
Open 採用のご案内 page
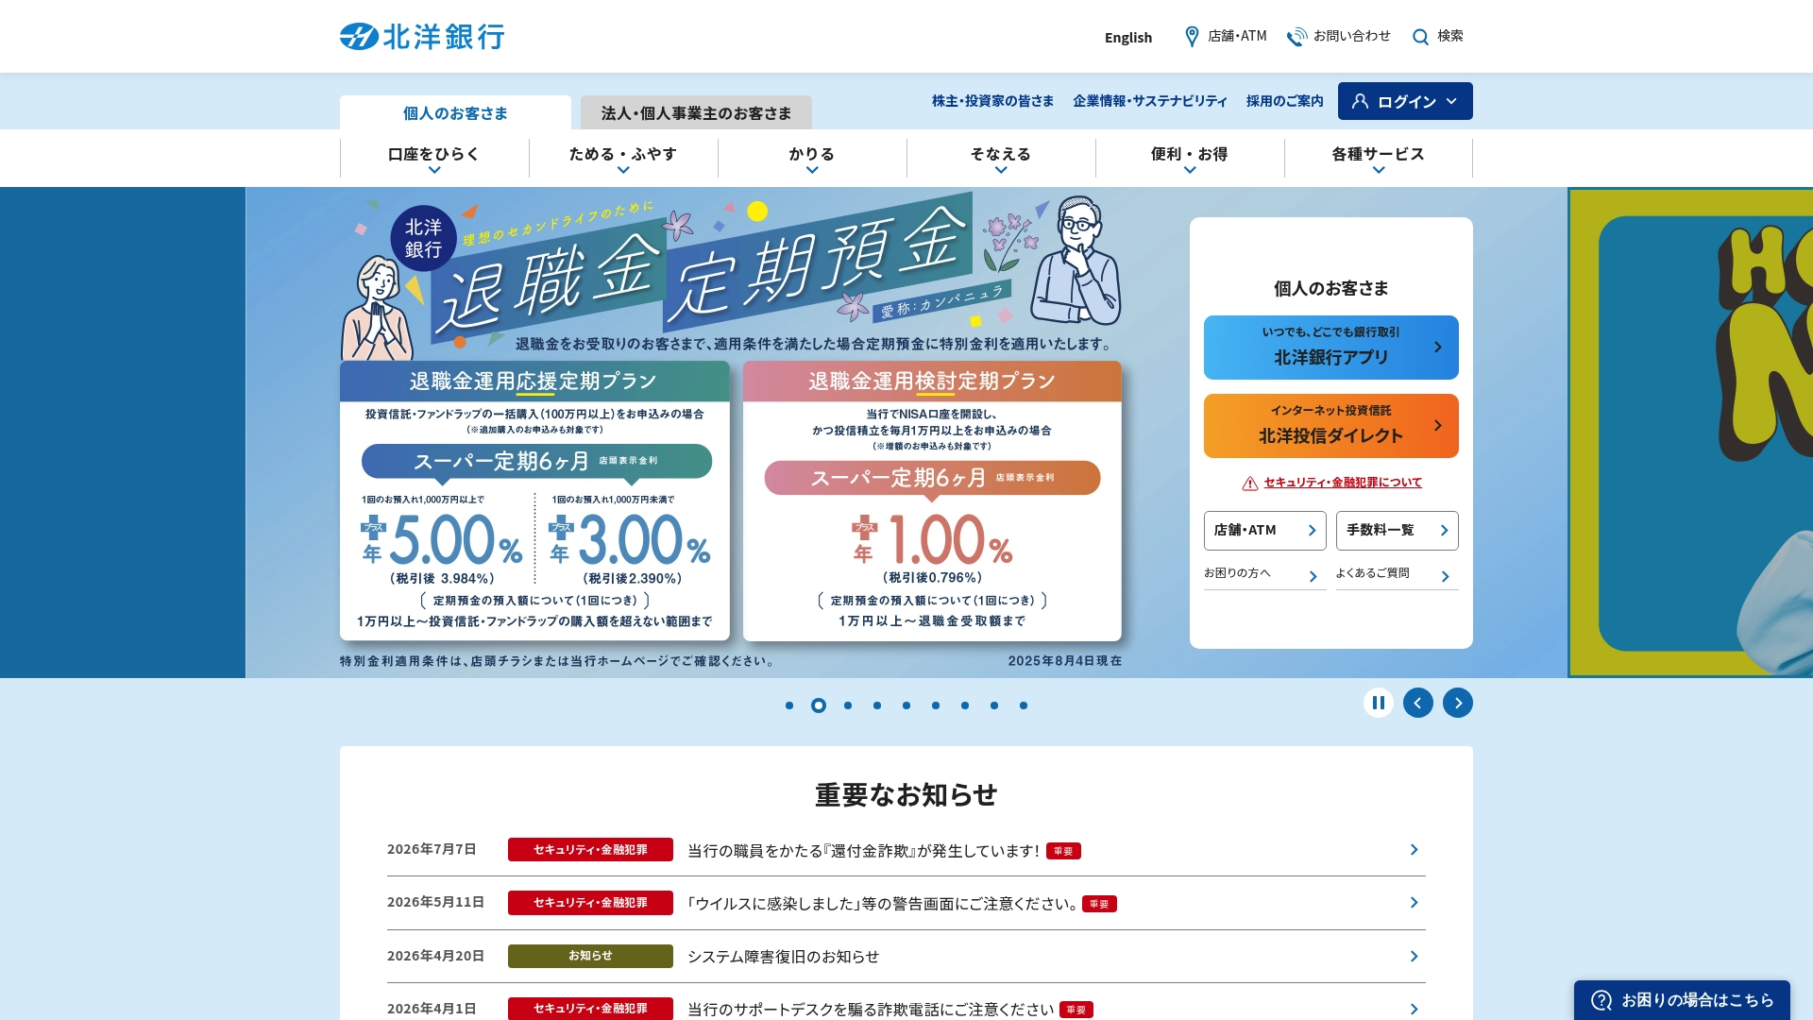click(x=1284, y=101)
